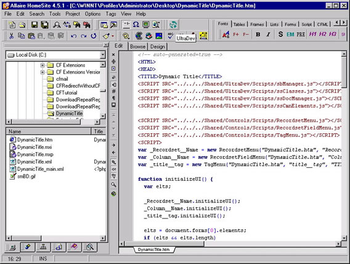Toggle Tag Completion icon in editor toolbar
Screen dimensions: 350x264
tap(113, 169)
